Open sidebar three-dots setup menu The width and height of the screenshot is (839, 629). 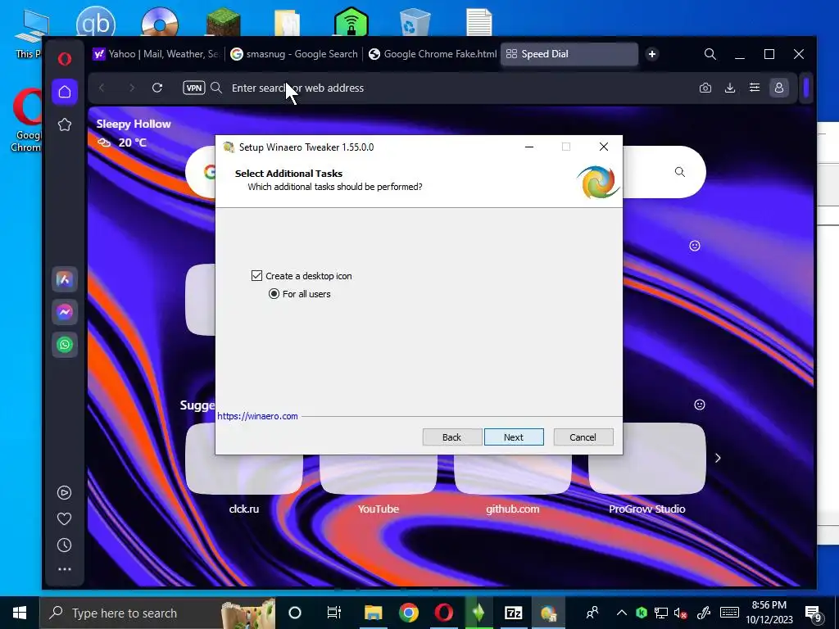64,570
